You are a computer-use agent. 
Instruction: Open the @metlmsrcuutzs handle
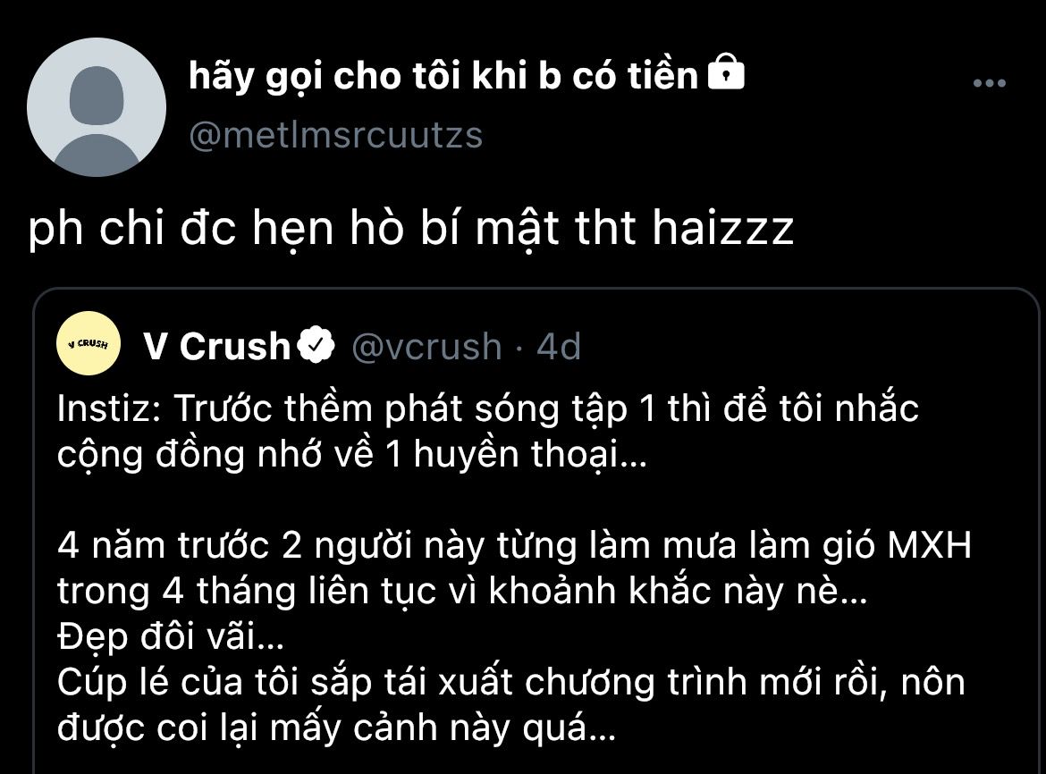pos(335,135)
